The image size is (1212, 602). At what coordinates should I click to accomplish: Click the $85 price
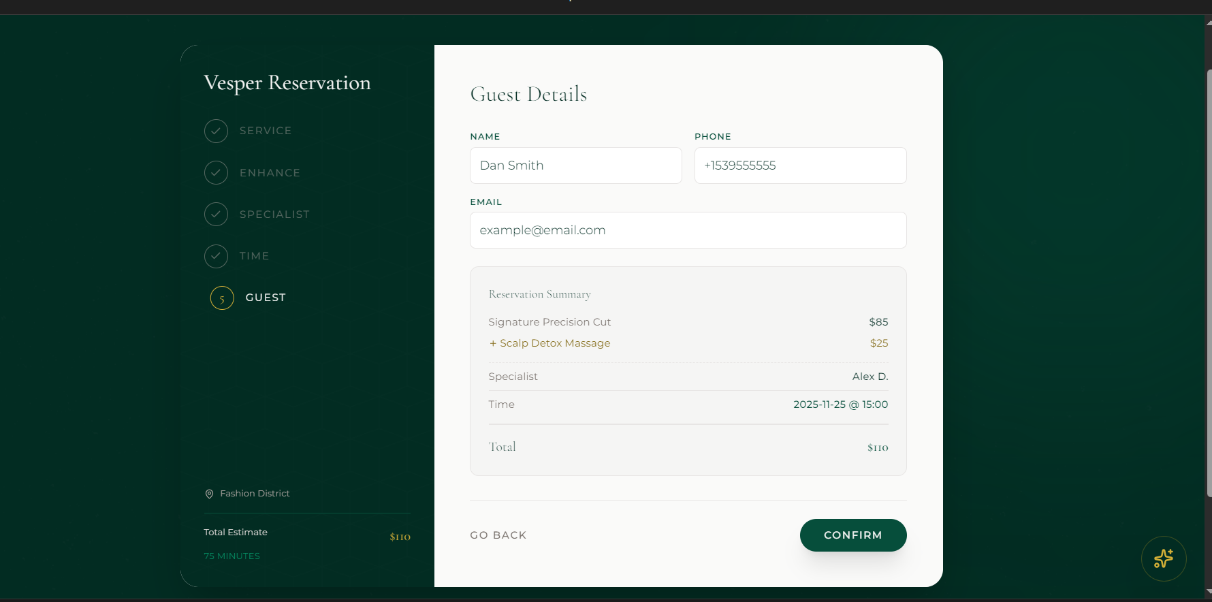pos(878,322)
